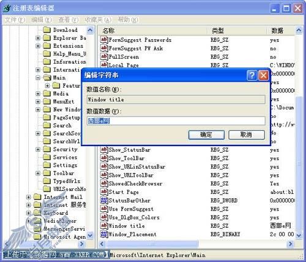Click the Window_Placement binary value icon
This screenshot has height=262, width=306.
pyautogui.click(x=104, y=234)
